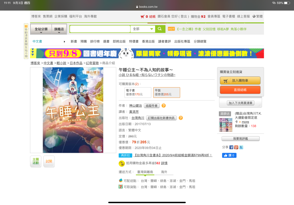Open the 試閱 preview icon

49,161
